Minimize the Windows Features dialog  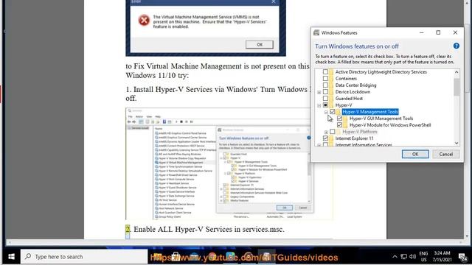421,32
